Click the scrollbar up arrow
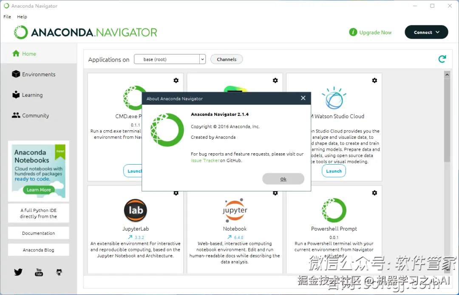This screenshot has width=459, height=295. click(x=447, y=75)
